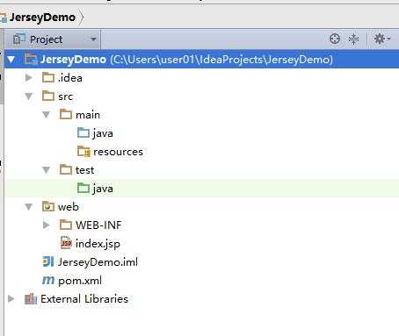Select the src folder label

pos(65,97)
